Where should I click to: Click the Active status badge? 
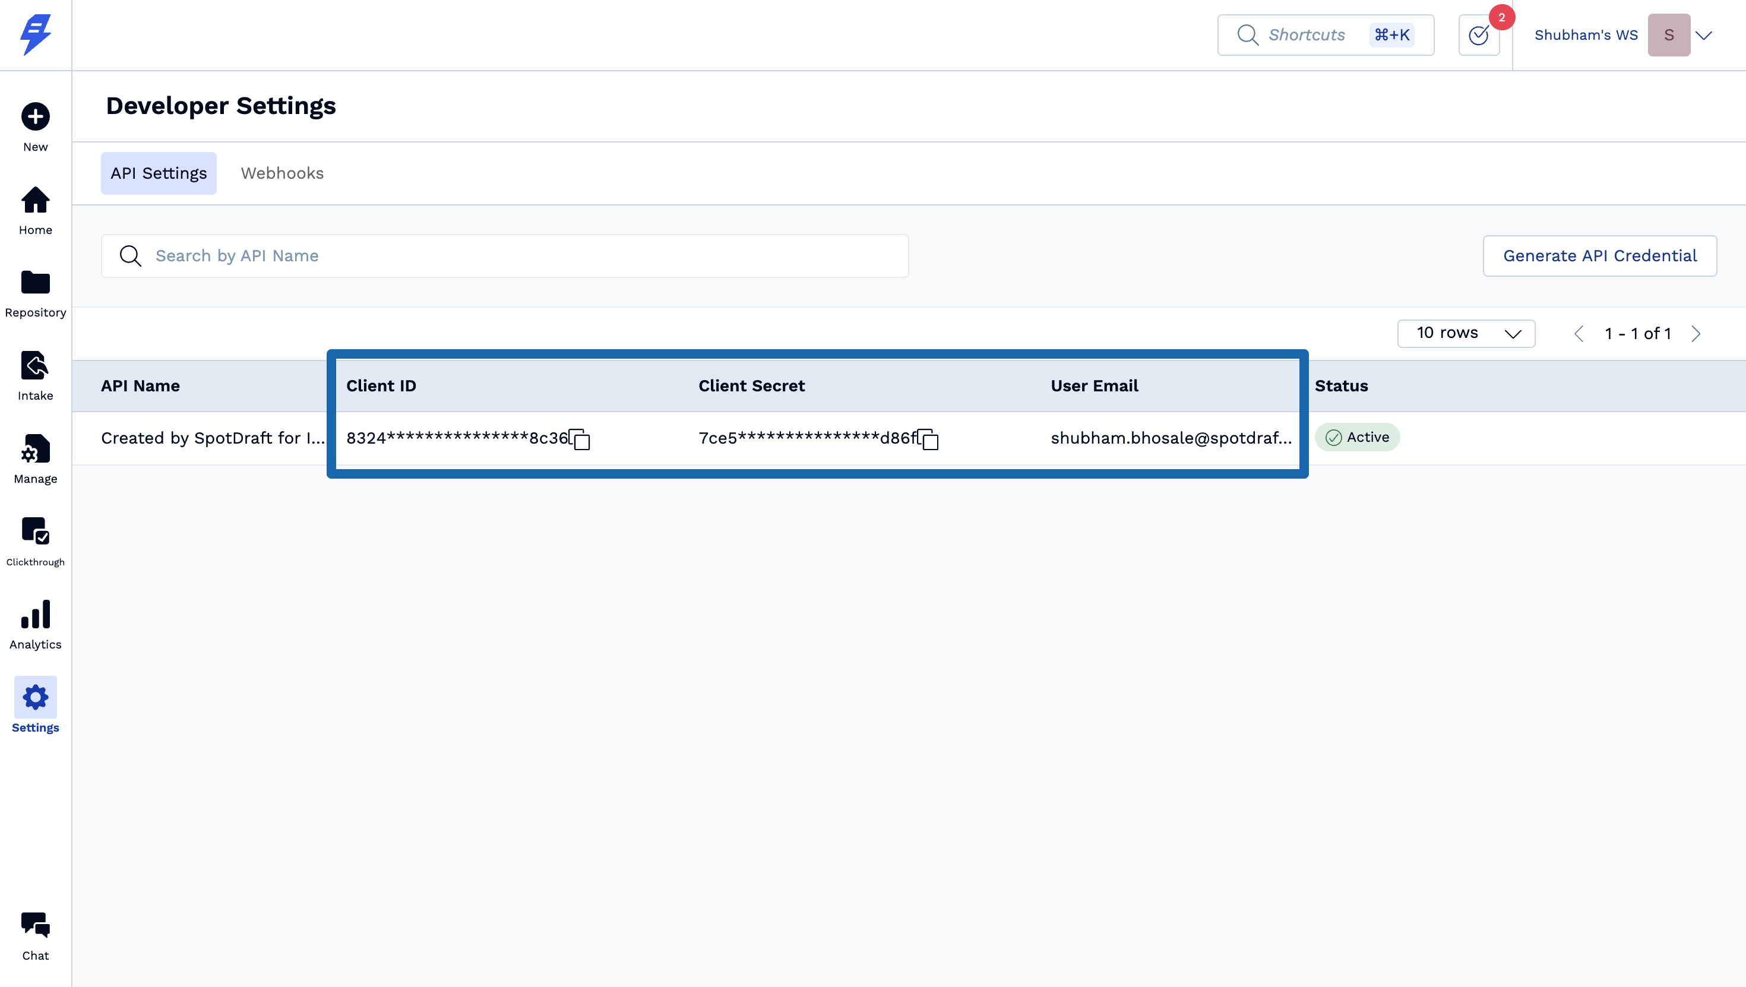pos(1357,438)
